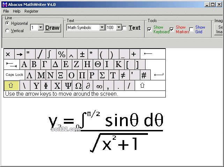This screenshot has width=224, height=167.
Task: Click the right square bracket key
Action: [140, 65]
